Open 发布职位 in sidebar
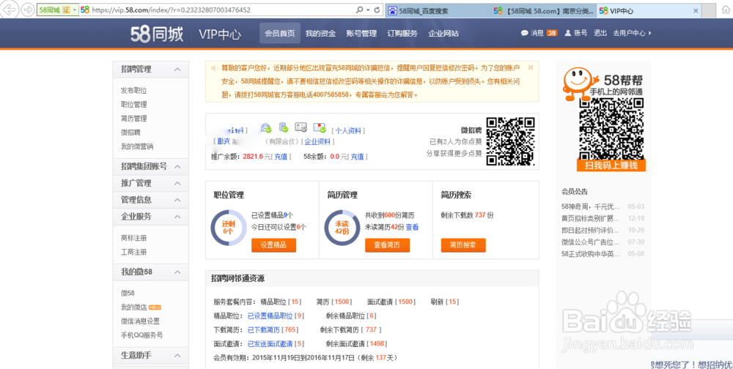 coord(133,91)
